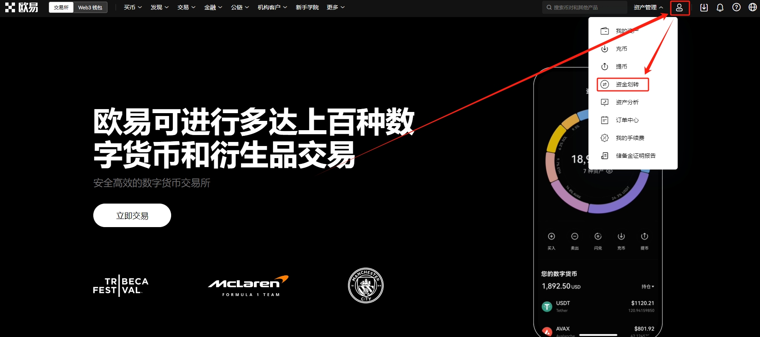Click the wallet icon beside 我的资产

pos(605,31)
